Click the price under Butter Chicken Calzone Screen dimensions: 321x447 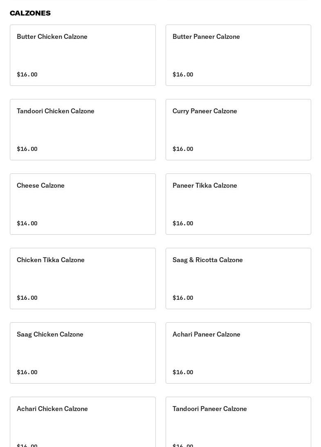pyautogui.click(x=27, y=74)
